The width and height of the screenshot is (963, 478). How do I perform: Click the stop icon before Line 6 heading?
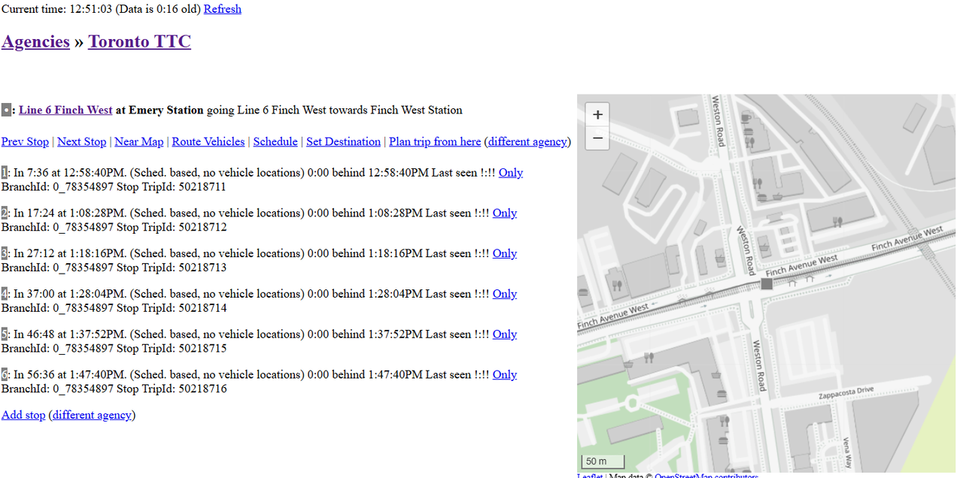(x=6, y=110)
